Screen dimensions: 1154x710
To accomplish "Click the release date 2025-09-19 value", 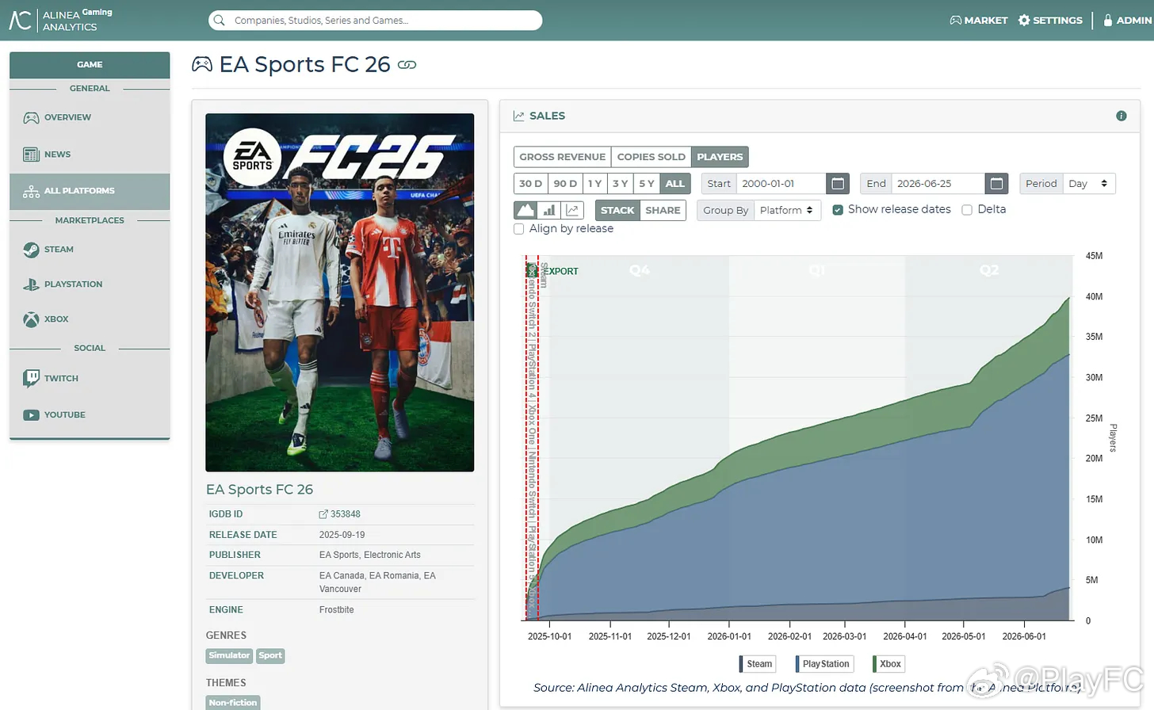I will coord(342,535).
